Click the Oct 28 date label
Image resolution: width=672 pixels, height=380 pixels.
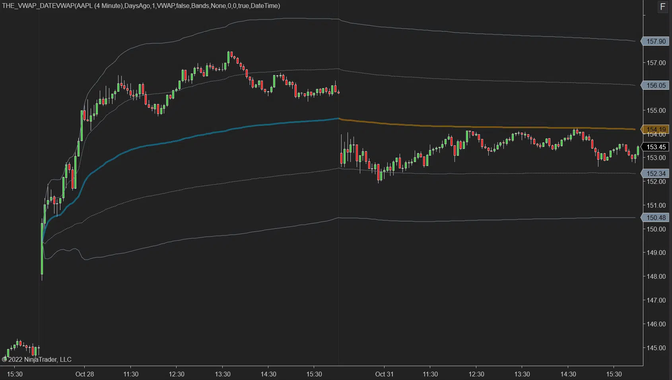pyautogui.click(x=85, y=374)
